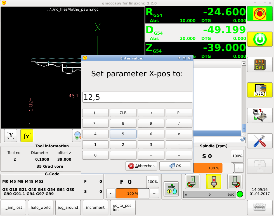
Task: Increase spindle override with plus button
Action: [239, 168]
